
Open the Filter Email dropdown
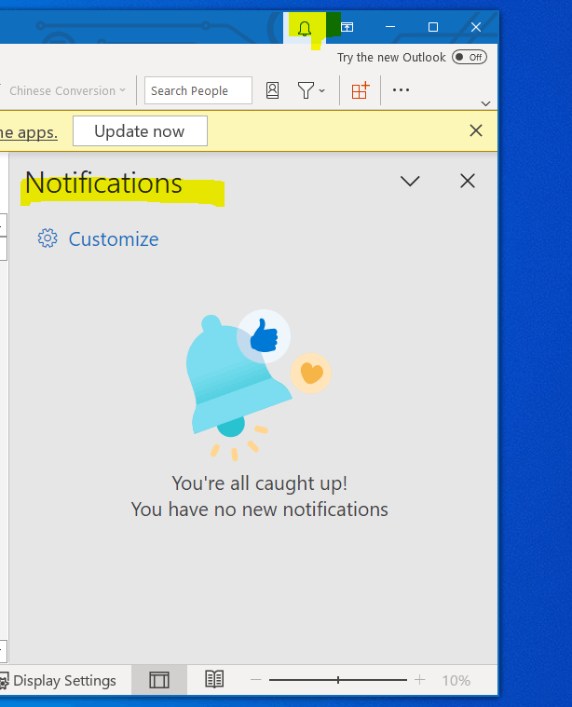[311, 90]
